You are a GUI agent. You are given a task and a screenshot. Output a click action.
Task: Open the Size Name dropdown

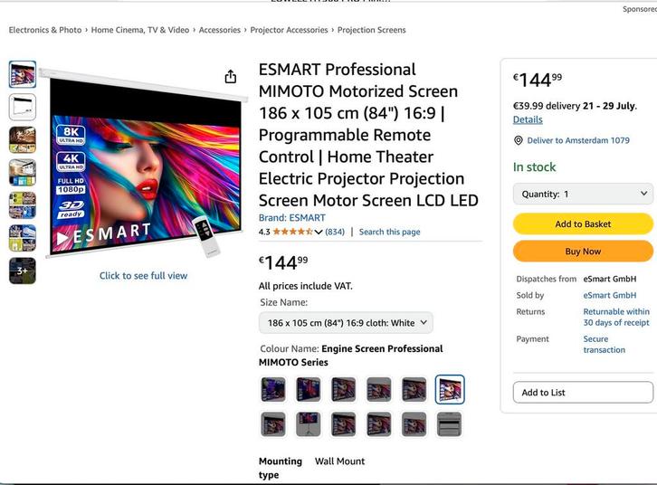coord(346,323)
